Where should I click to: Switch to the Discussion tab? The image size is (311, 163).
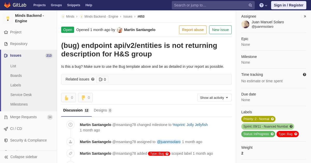76,110
